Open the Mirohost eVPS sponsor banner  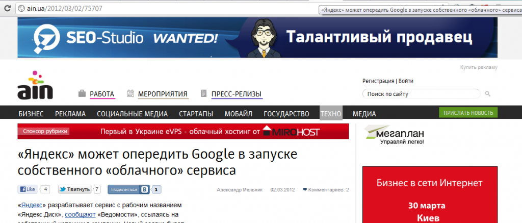pos(183,131)
